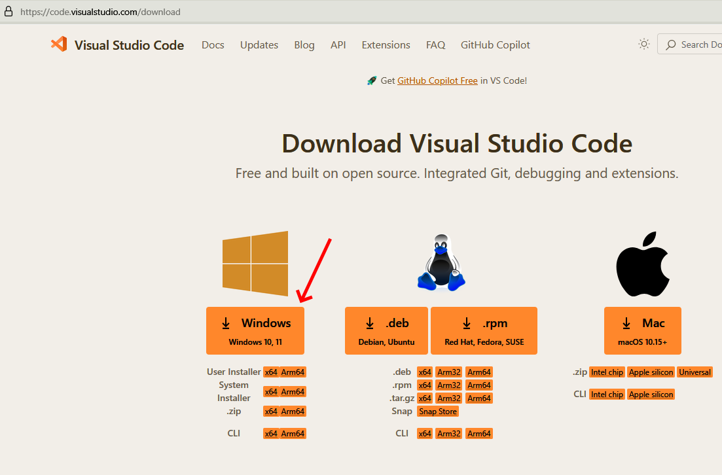Open the GitHub Copilot Free link

coord(437,80)
